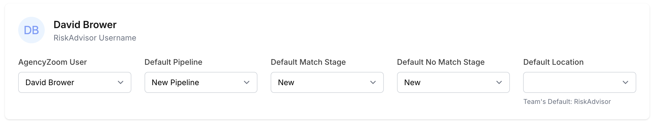655x124 pixels.
Task: Click the Default Pipeline label
Action: pos(173,62)
